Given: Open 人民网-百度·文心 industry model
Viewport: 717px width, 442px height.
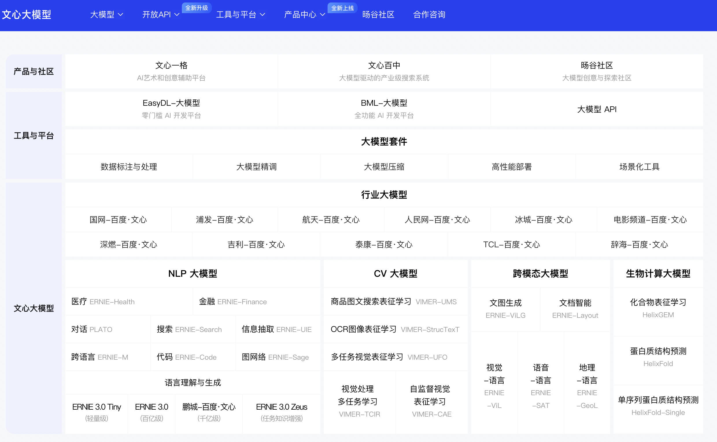Looking at the screenshot, I should pyautogui.click(x=437, y=220).
